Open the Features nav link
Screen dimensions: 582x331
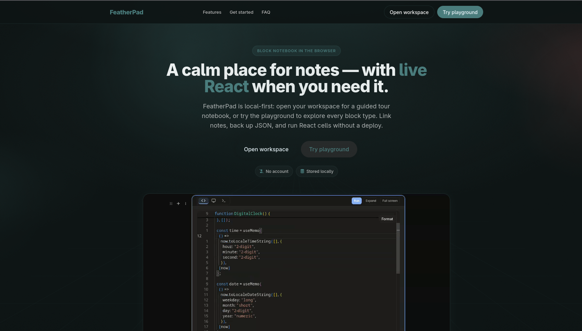tap(212, 12)
